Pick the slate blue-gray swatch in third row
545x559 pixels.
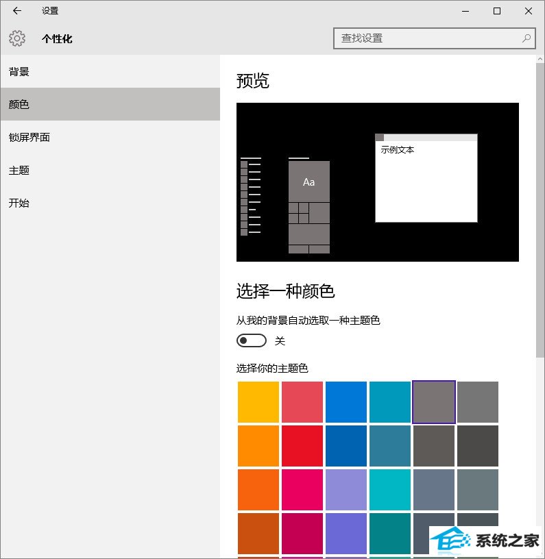coord(434,490)
